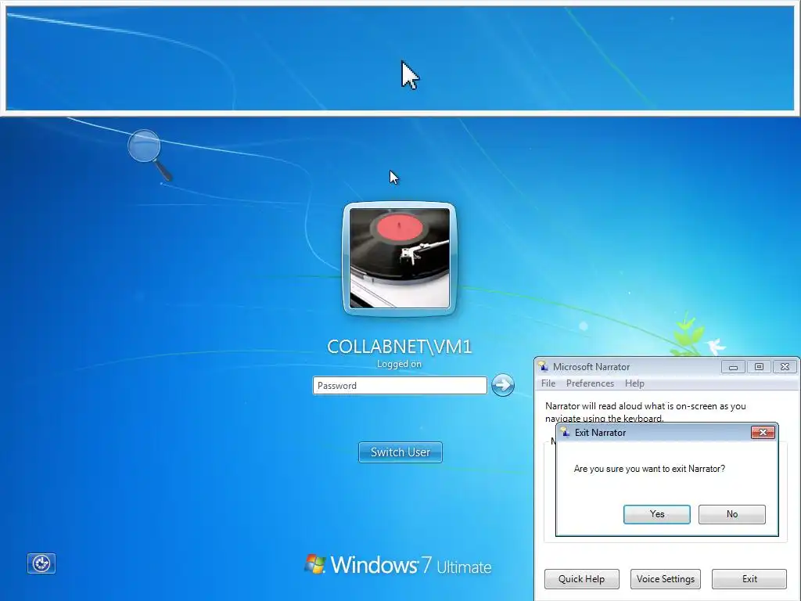
Task: Click the 'Logged on' status text
Action: [x=400, y=364]
